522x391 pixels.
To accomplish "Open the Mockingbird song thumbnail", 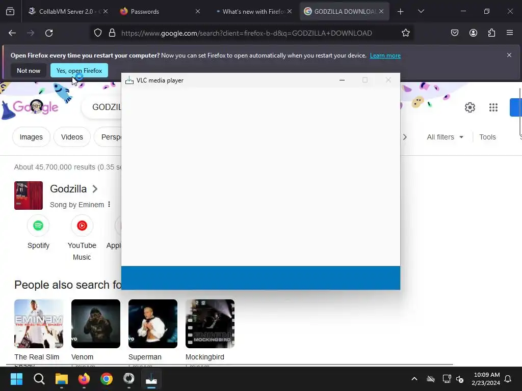I will 210,323.
